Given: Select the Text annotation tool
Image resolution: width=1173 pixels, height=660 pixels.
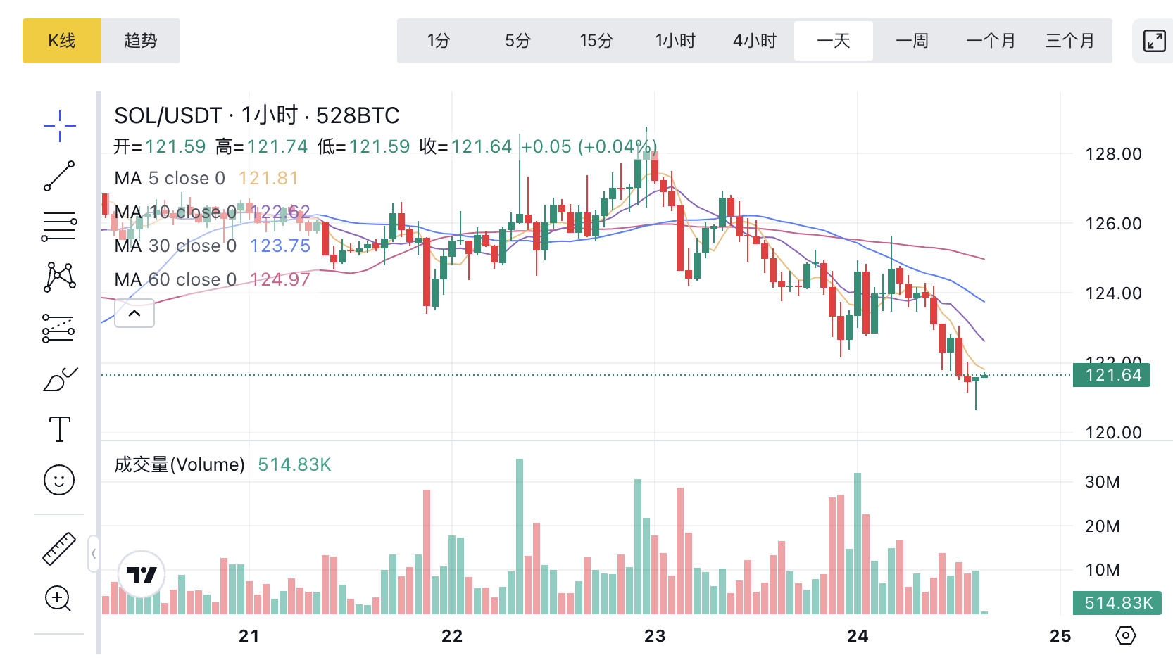Looking at the screenshot, I should click(59, 429).
